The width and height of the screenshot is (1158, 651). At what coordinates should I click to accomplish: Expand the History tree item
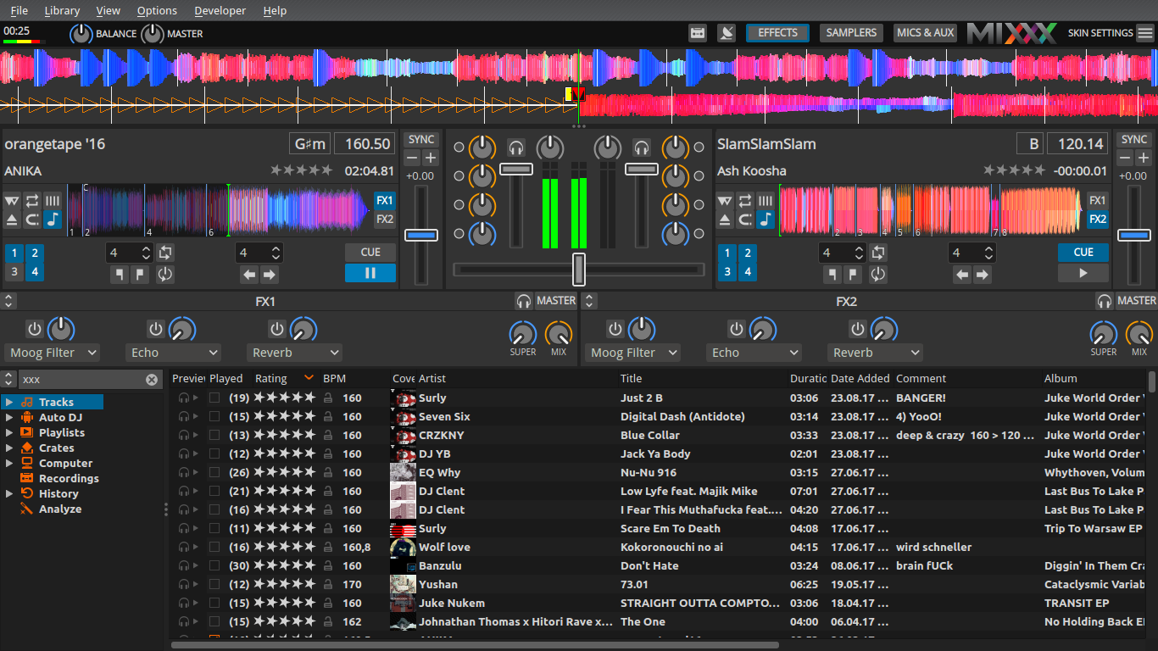click(x=9, y=494)
